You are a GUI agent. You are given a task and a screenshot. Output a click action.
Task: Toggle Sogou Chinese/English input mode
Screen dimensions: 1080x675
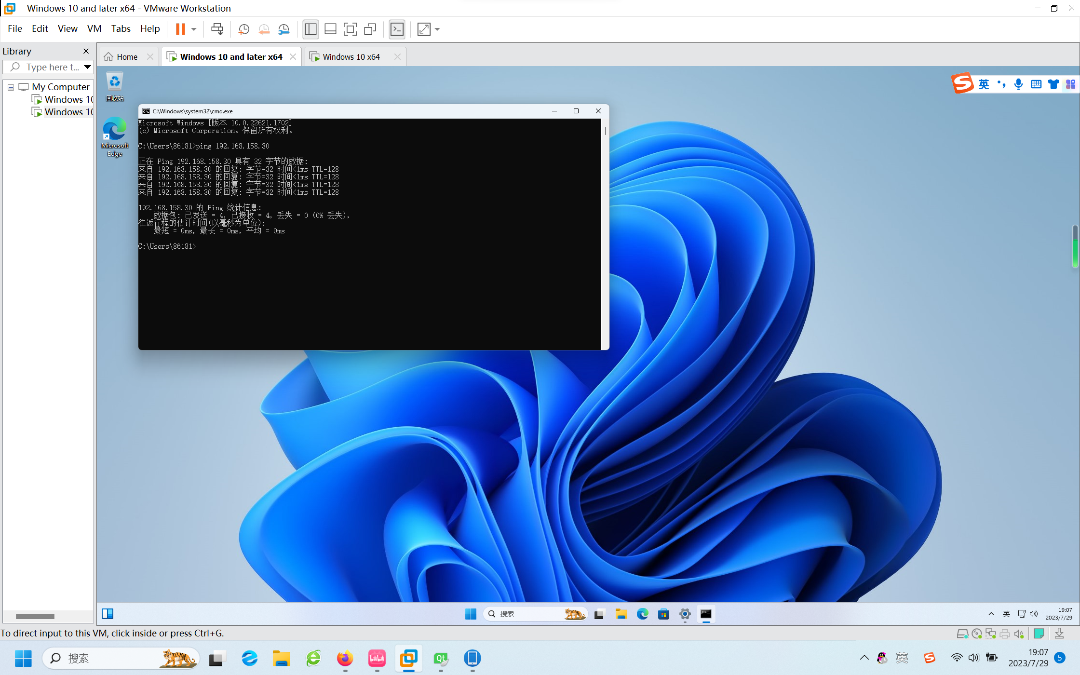(x=984, y=84)
